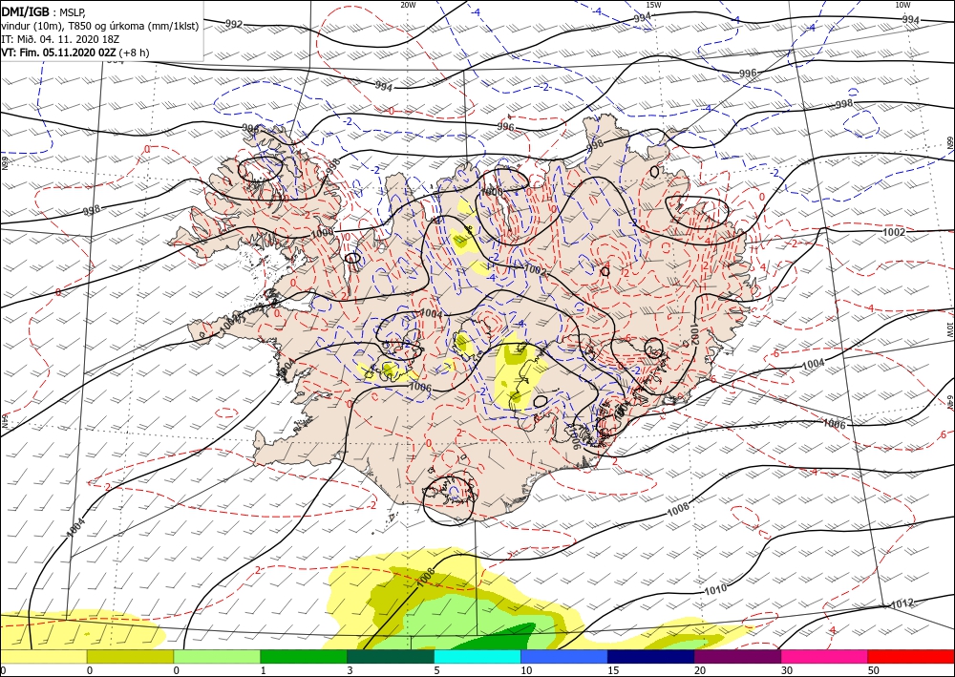Image resolution: width=955 pixels, height=677 pixels.
Task: Click the pale yellow legend swatch
Action: point(43,656)
